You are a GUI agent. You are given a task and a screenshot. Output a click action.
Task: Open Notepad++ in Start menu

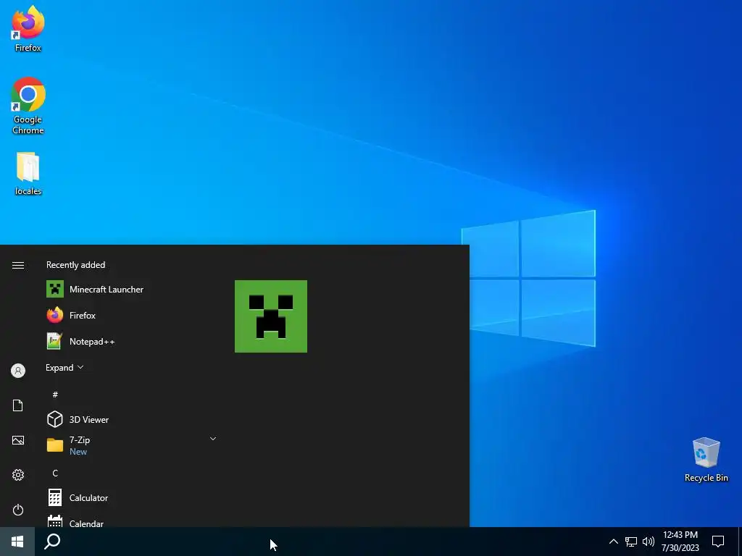tap(130, 342)
